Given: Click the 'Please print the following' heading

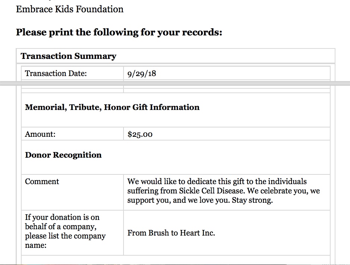Looking at the screenshot, I should [x=119, y=32].
